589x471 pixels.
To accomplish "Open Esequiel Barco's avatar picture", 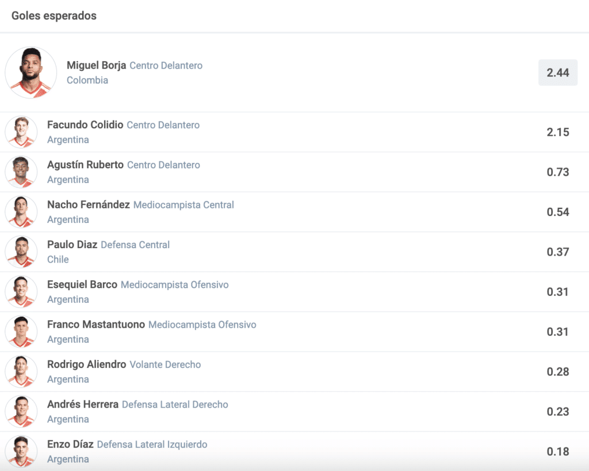I will (21, 292).
